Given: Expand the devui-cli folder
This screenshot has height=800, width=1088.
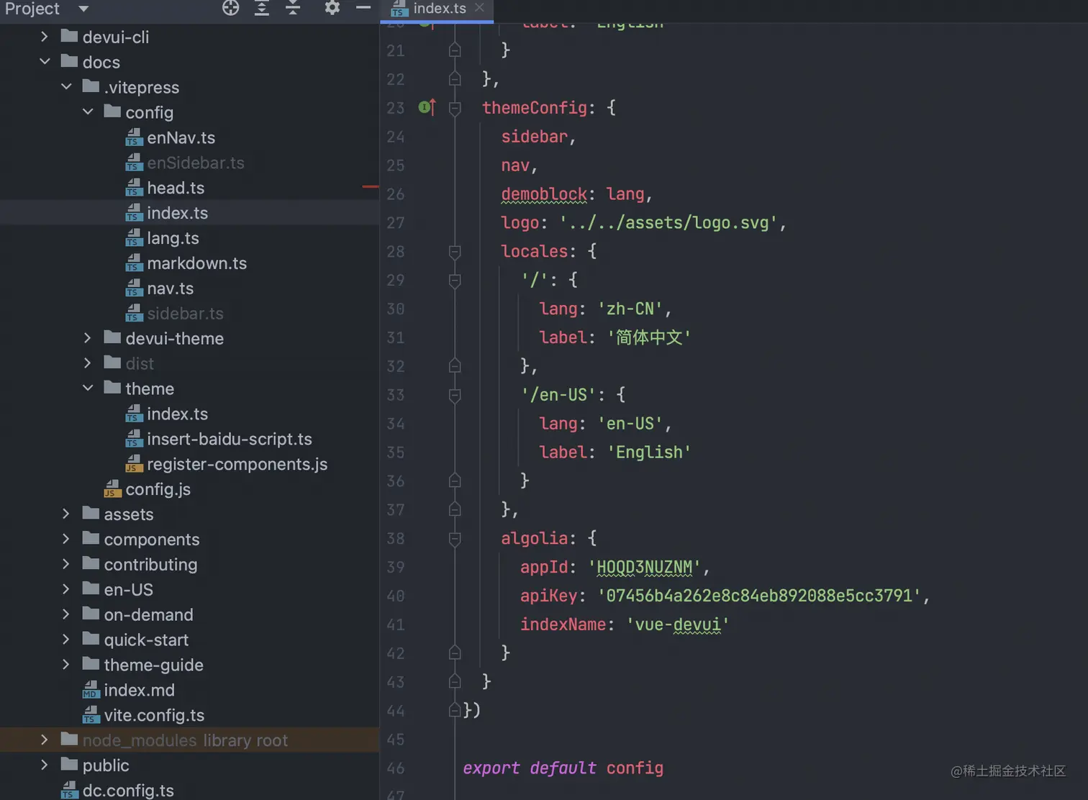Looking at the screenshot, I should [45, 37].
